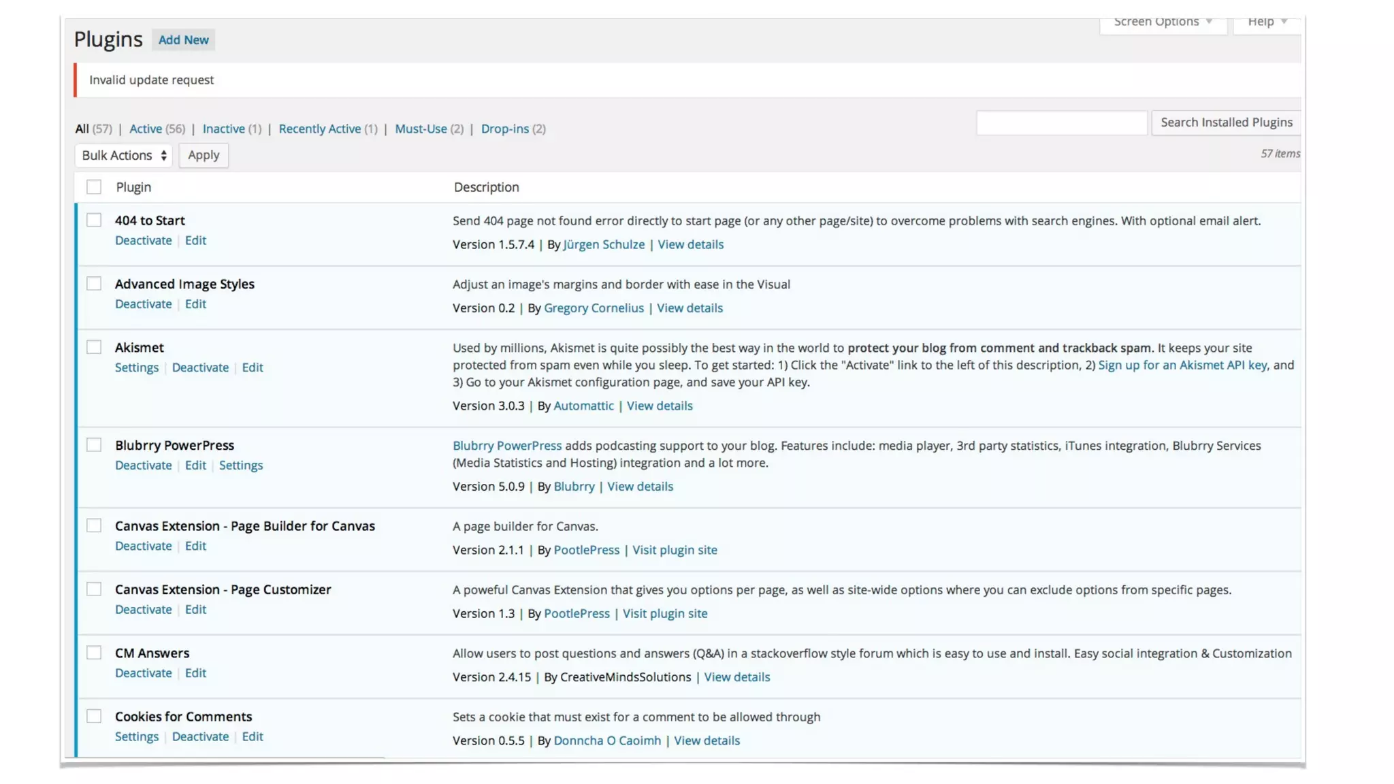This screenshot has width=1394, height=784.
Task: Expand the Help dropdown tab
Action: [1266, 22]
